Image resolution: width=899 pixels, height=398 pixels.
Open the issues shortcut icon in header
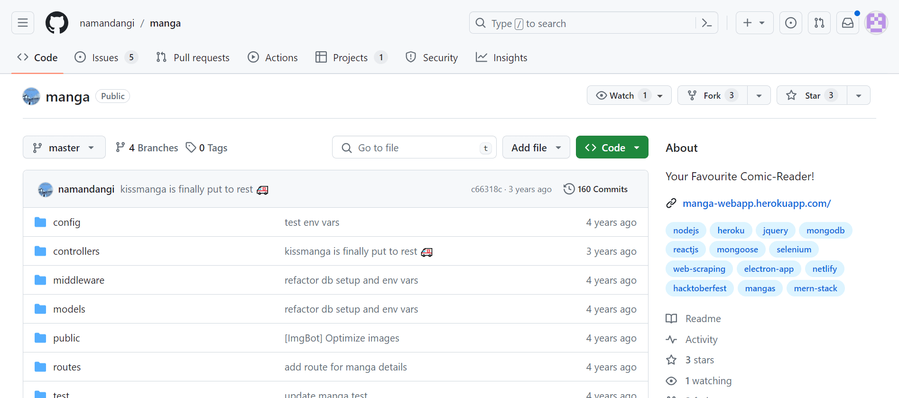(790, 23)
